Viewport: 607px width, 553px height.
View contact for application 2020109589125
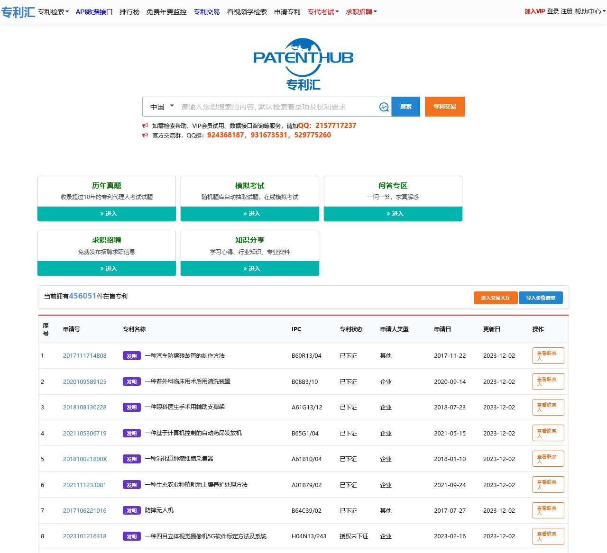pos(548,381)
